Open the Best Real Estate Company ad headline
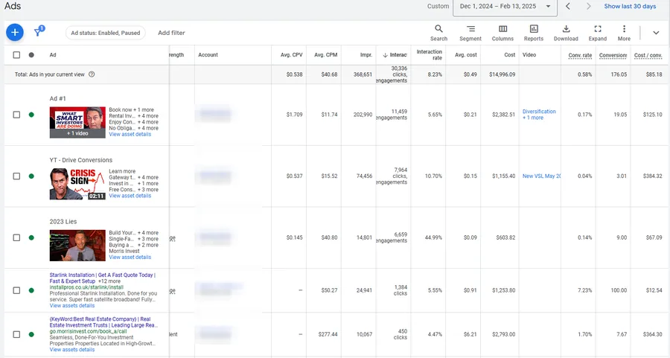The width and height of the screenshot is (670, 358). pos(103,322)
